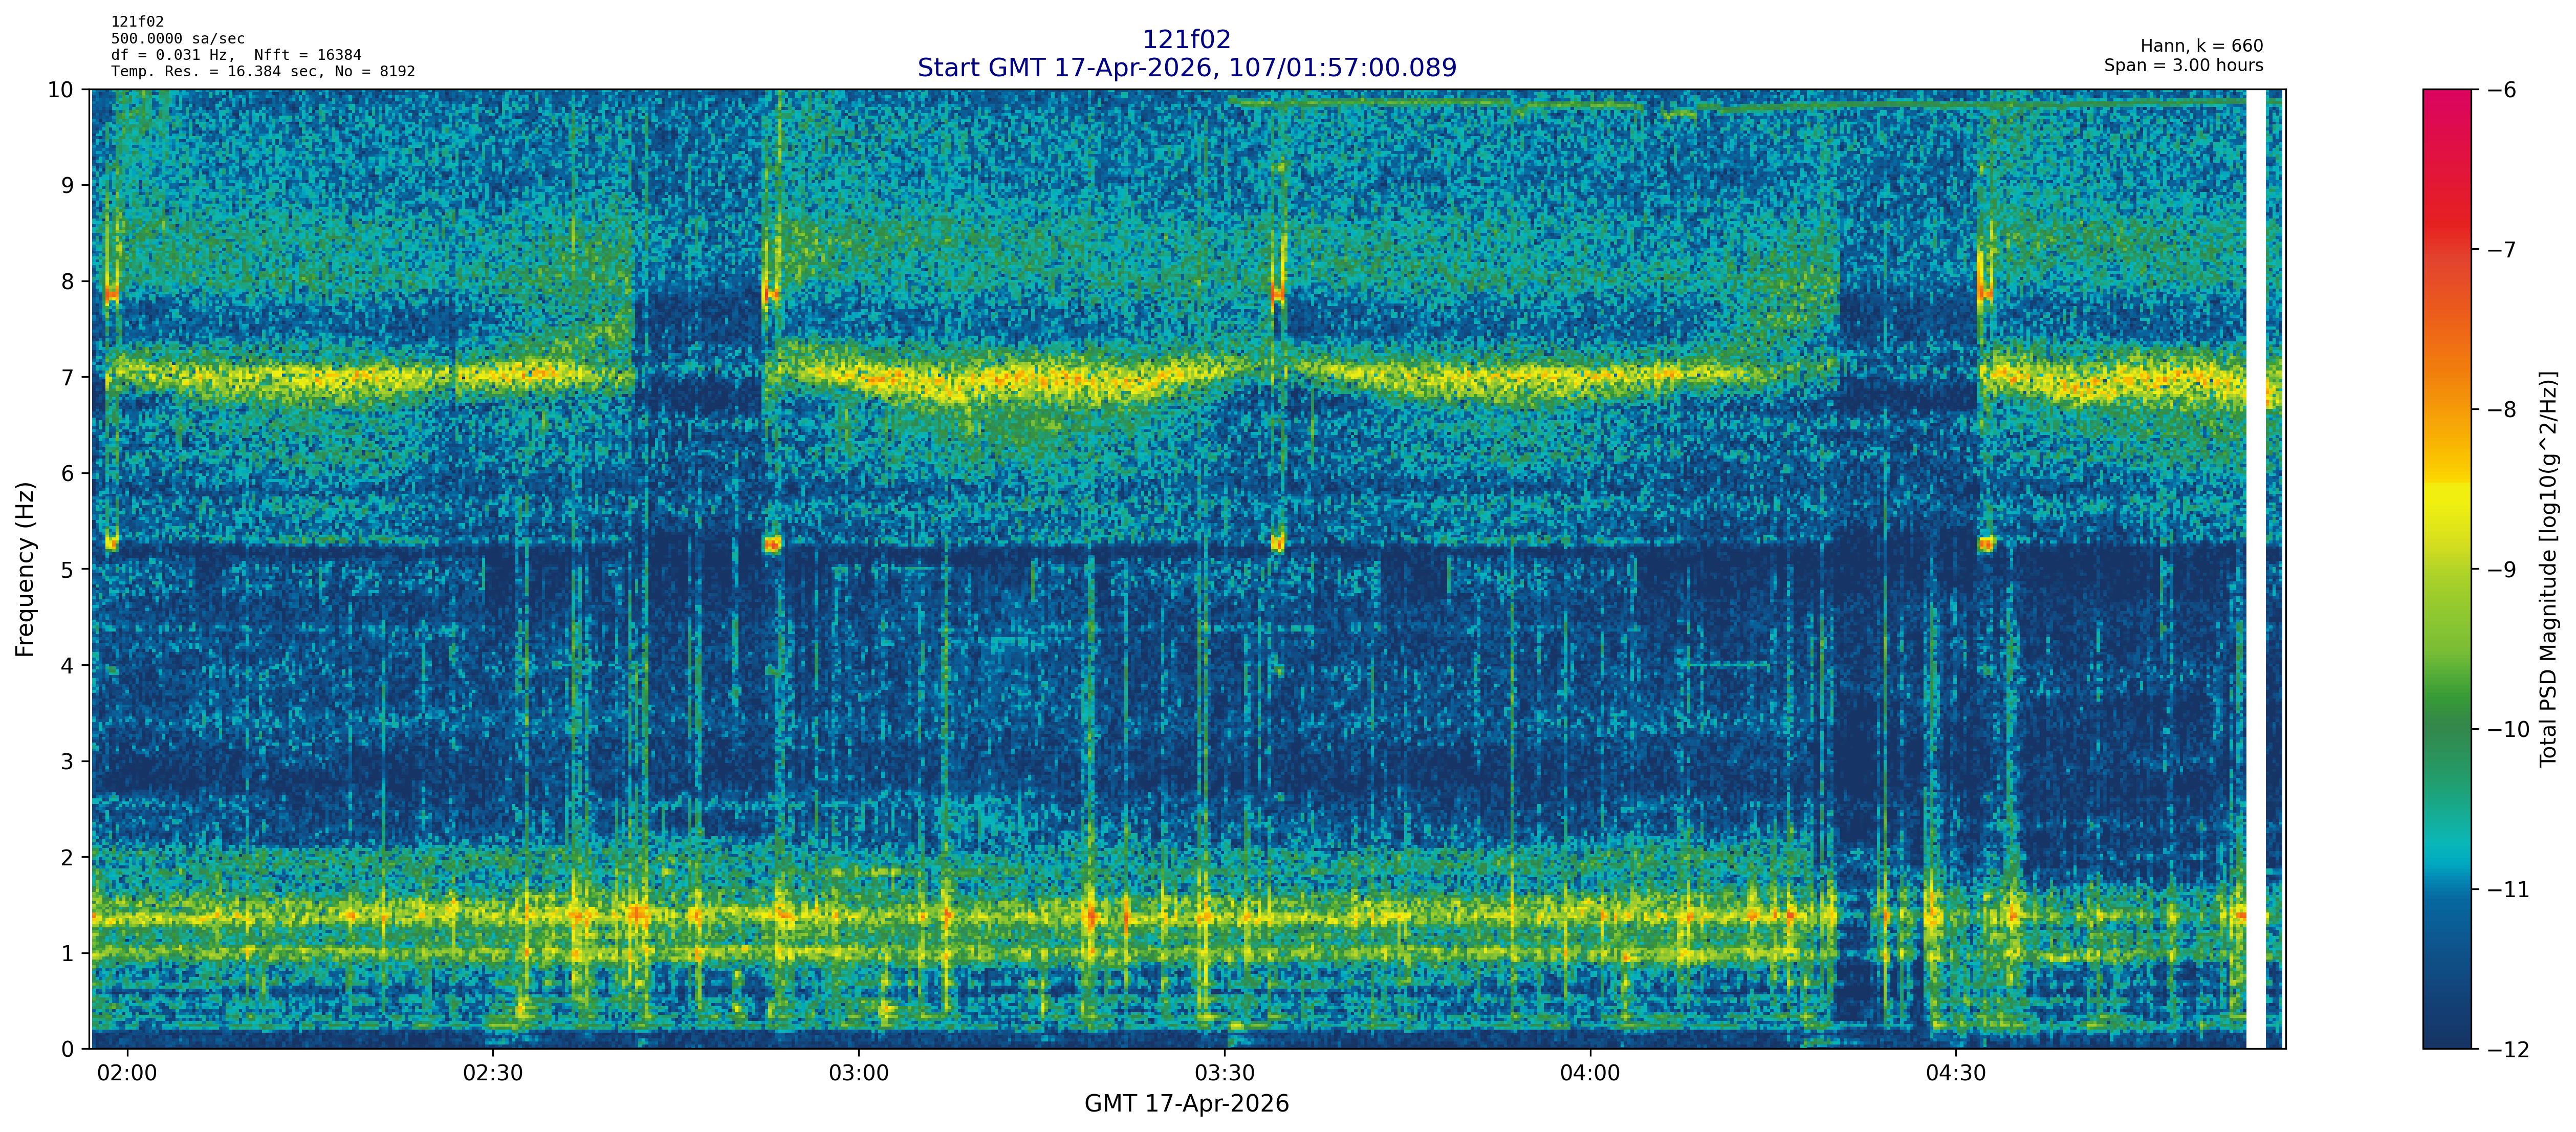
Task: Click the 500.0000 sa/sec header text
Action: click(x=177, y=39)
